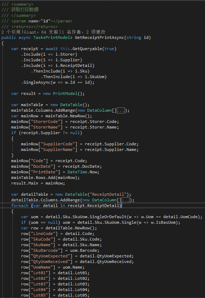The width and height of the screenshot is (205, 298).
Task: Expand collapsed DataColumn[] block on mainTable.Columns line
Action: point(121,110)
